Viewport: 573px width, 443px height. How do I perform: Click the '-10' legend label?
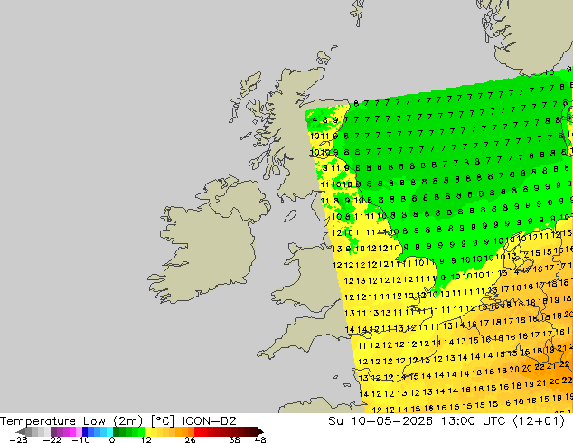pyautogui.click(x=80, y=439)
